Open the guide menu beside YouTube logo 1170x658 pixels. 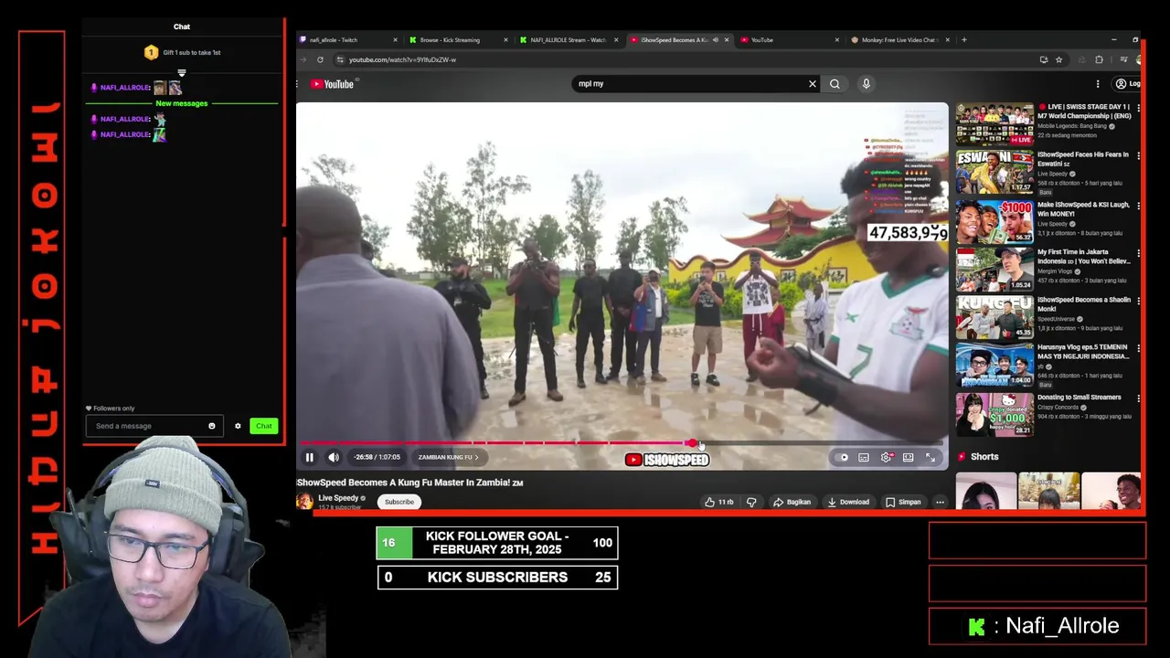[298, 84]
